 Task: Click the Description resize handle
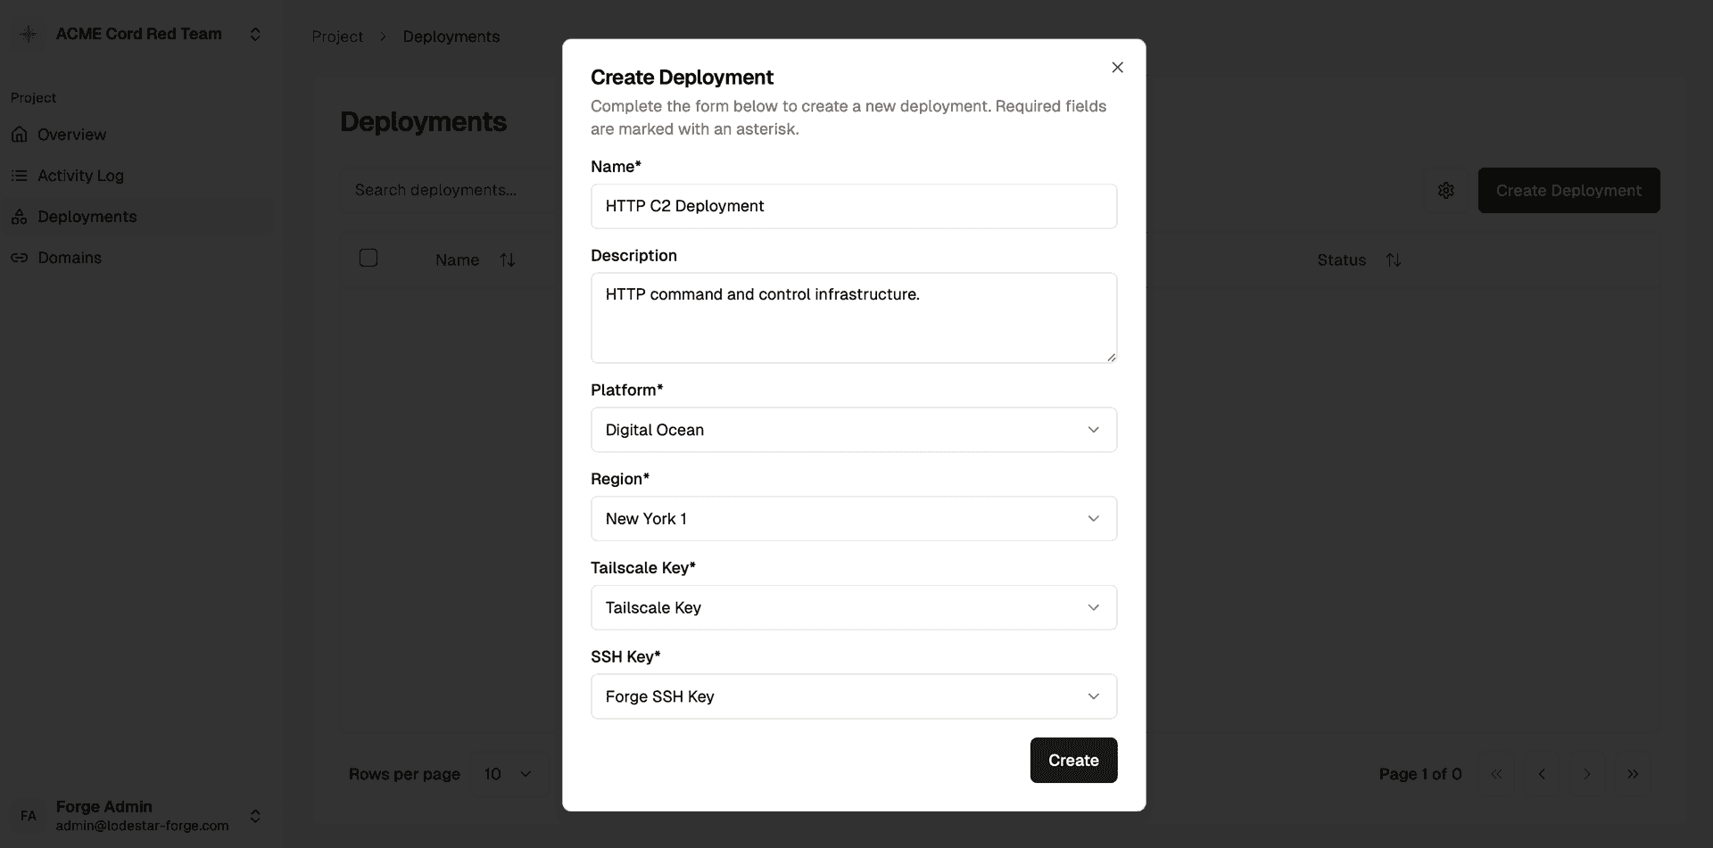(1111, 357)
